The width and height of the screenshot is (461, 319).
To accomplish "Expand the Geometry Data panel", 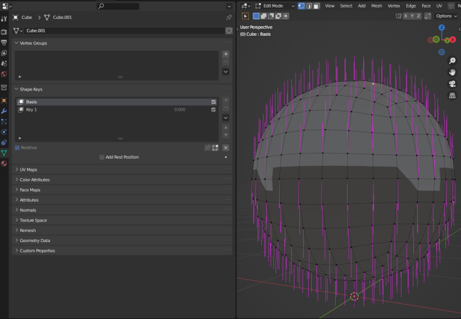I will click(x=16, y=241).
